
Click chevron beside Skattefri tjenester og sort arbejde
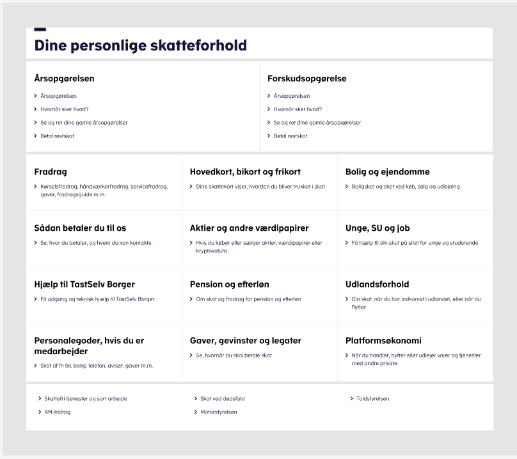click(x=39, y=399)
